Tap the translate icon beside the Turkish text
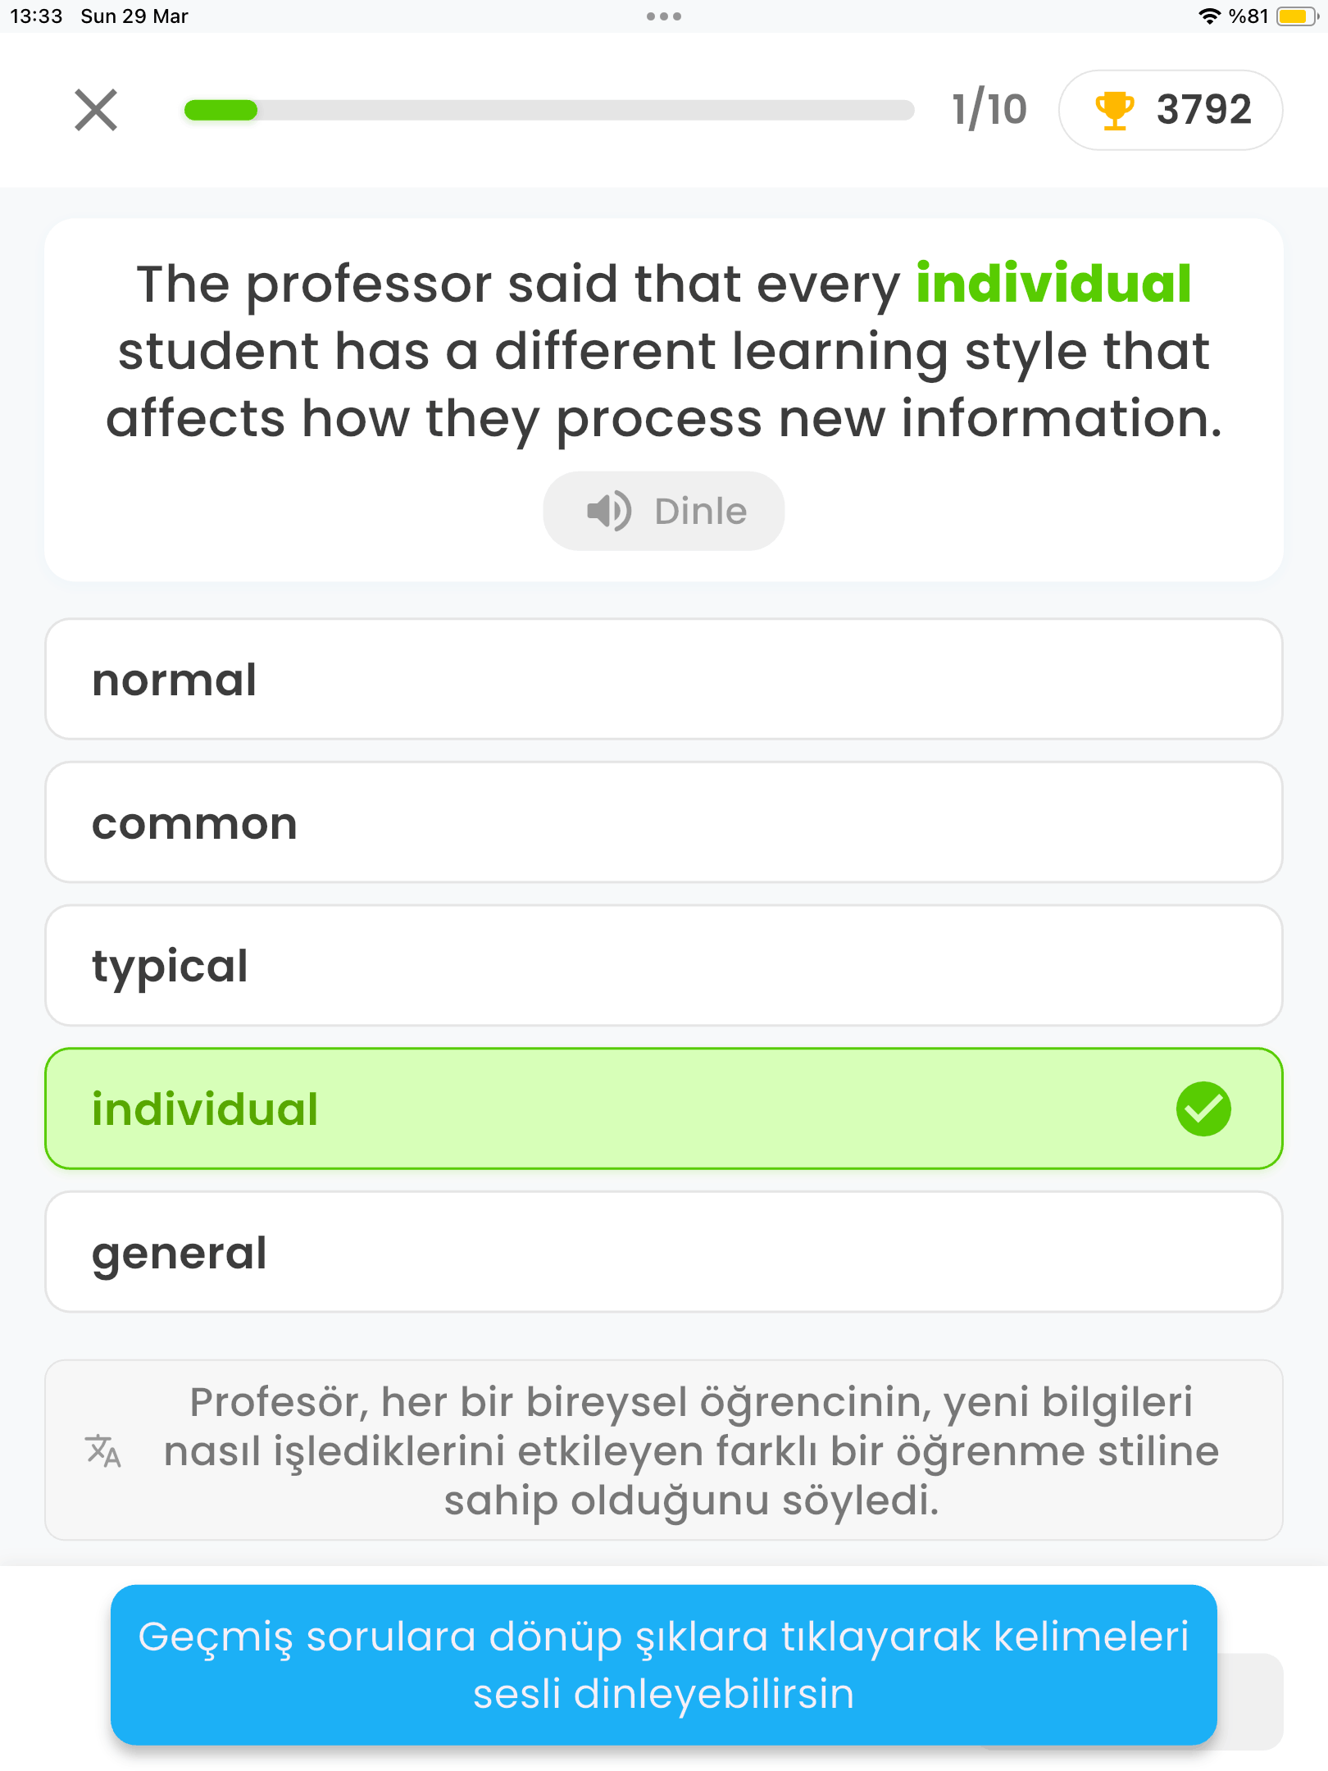 [x=103, y=1450]
